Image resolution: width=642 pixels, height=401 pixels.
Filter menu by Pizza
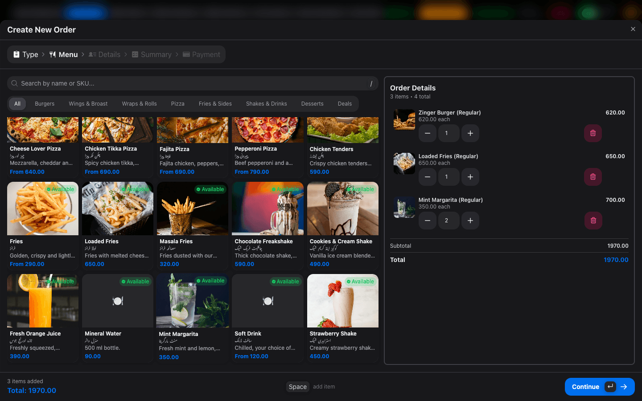pyautogui.click(x=178, y=104)
